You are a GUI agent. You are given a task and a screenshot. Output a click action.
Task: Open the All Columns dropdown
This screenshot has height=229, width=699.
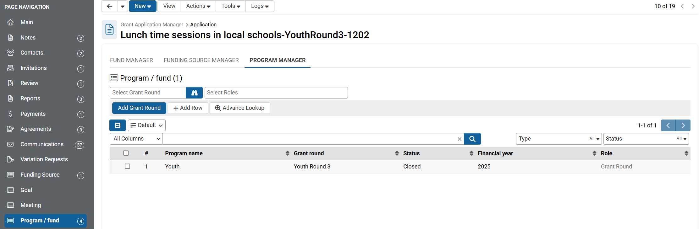point(136,139)
